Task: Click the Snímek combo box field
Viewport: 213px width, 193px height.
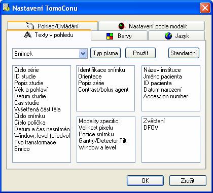Action: click(x=50, y=54)
